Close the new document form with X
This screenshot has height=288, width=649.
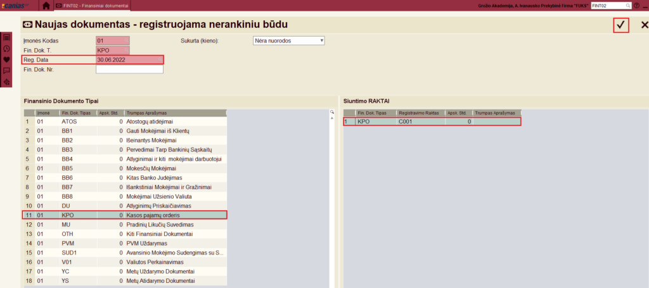645,25
